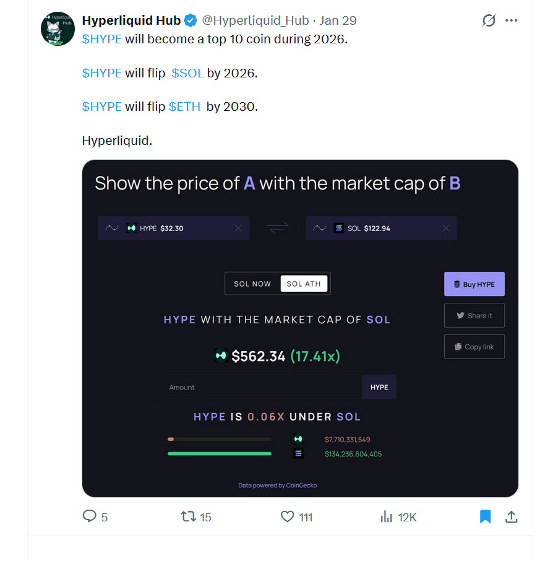Click the Grok circle-slash icon
553x561 pixels.
pos(489,20)
